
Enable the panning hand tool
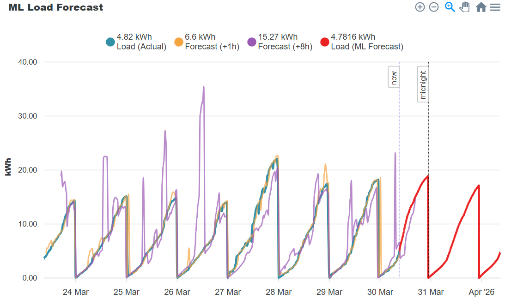[x=465, y=7]
